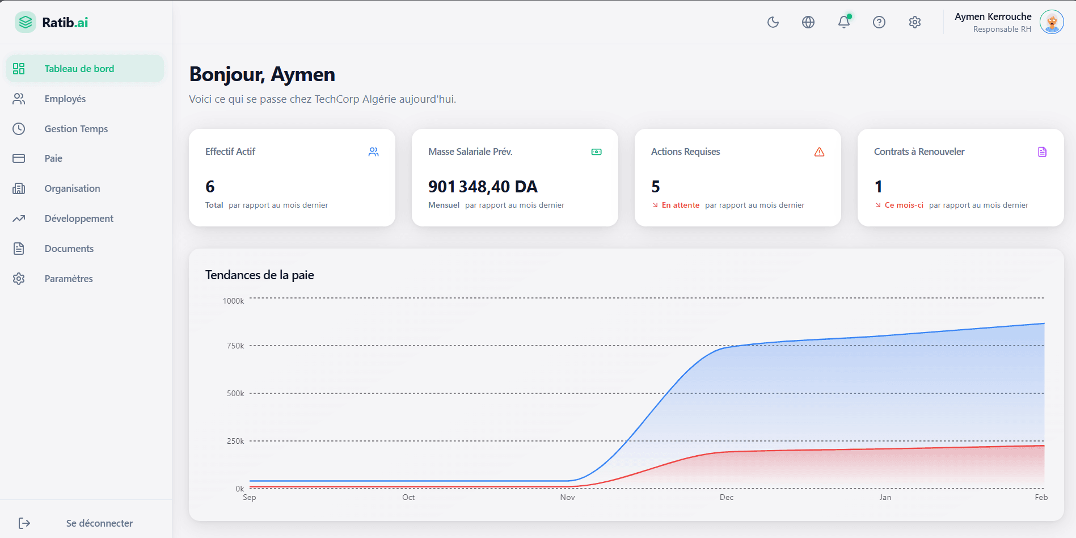The width and height of the screenshot is (1076, 538).
Task: Open the Masse Salariale Prév. card
Action: (x=514, y=178)
